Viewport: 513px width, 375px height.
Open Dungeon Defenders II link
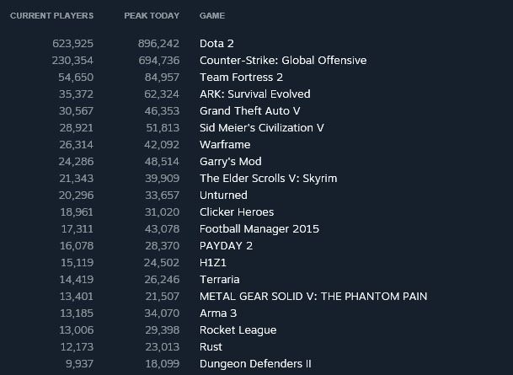click(255, 364)
